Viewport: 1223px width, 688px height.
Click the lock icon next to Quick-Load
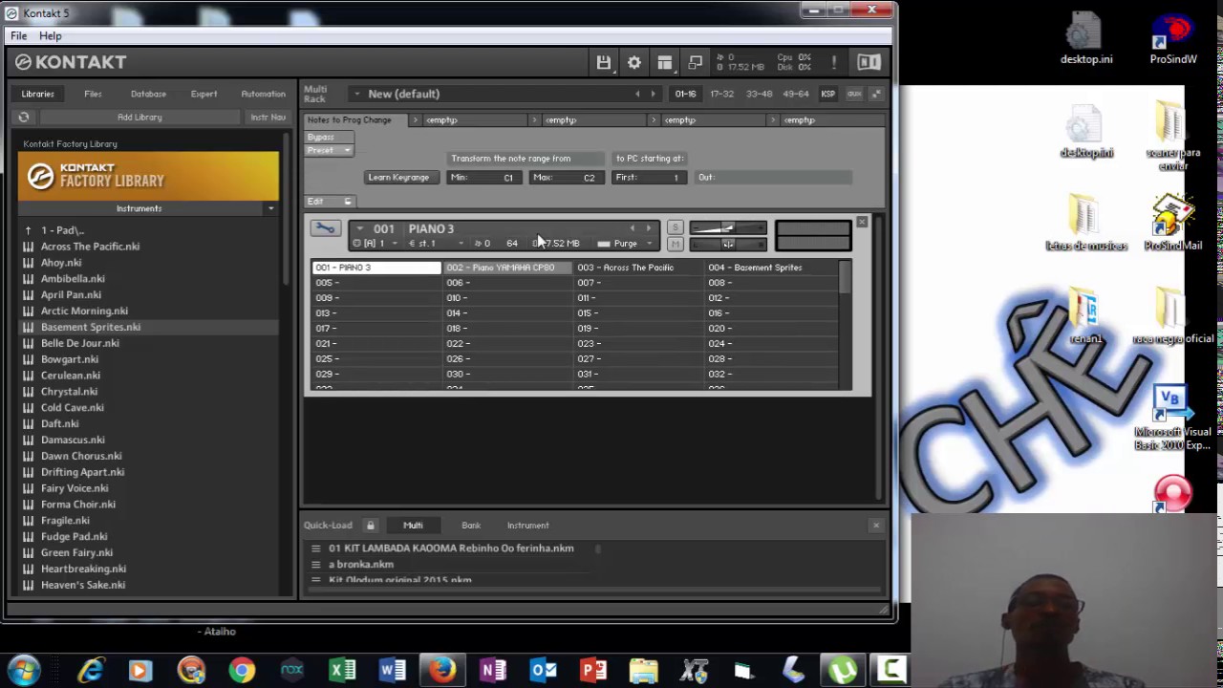[371, 526]
